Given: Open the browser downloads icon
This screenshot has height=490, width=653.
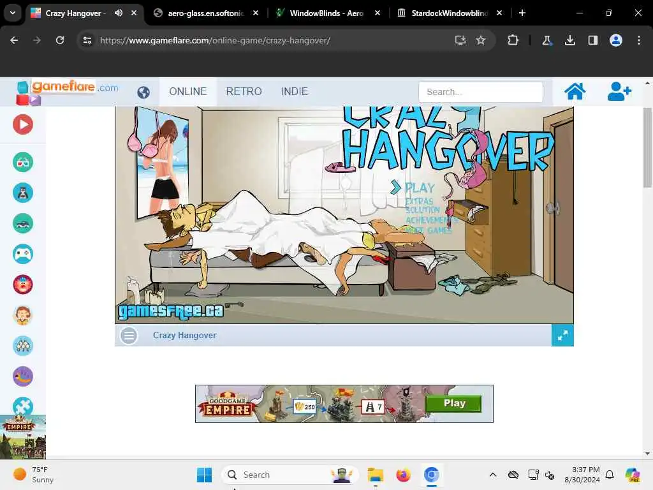Looking at the screenshot, I should [570, 40].
